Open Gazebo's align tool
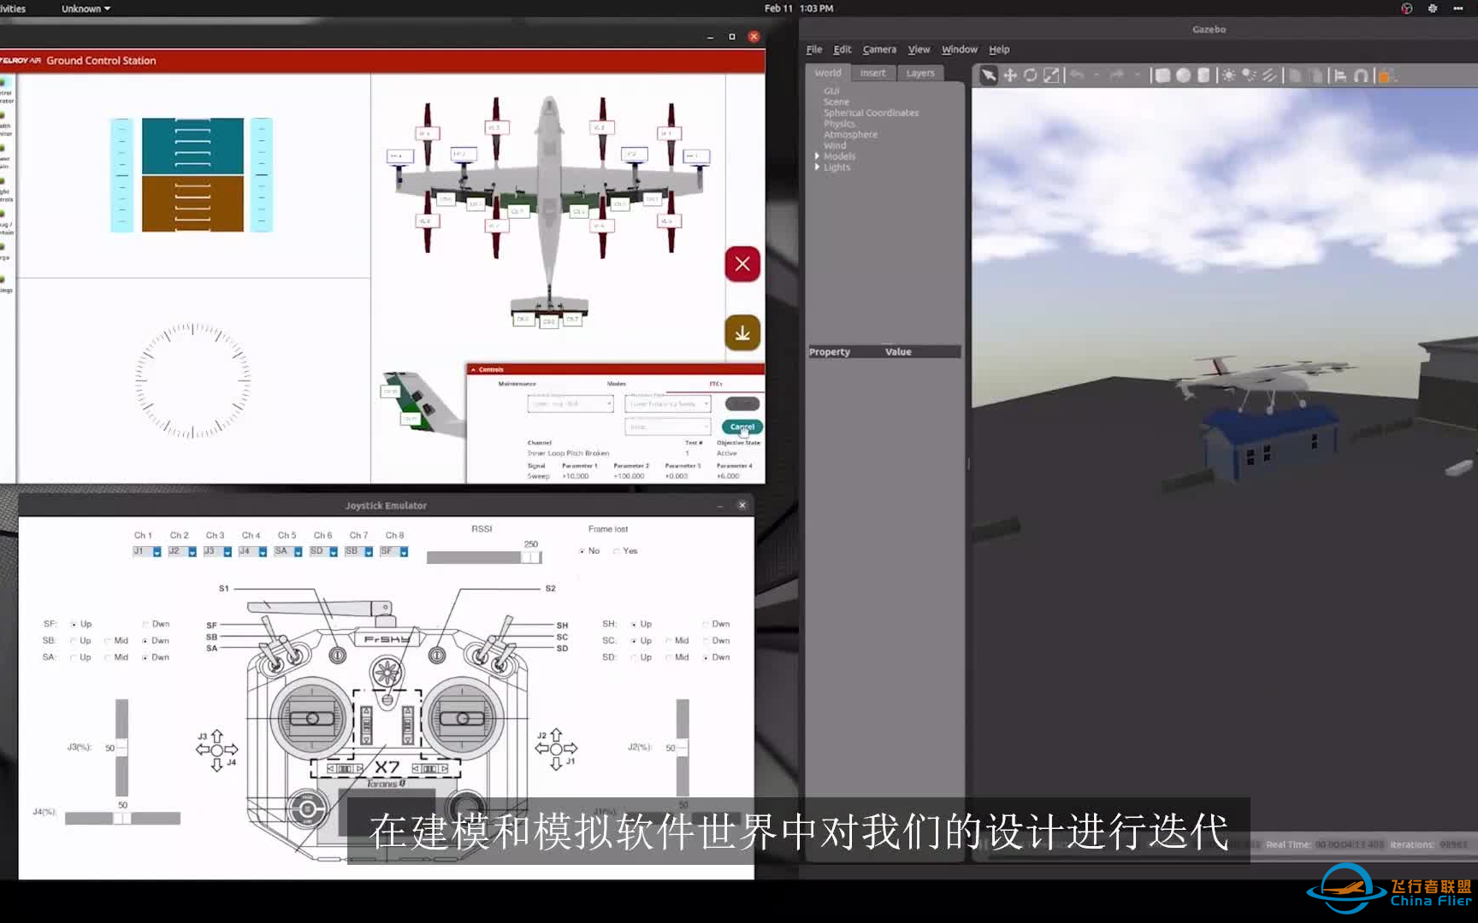Viewport: 1478px width, 923px height. click(1340, 75)
